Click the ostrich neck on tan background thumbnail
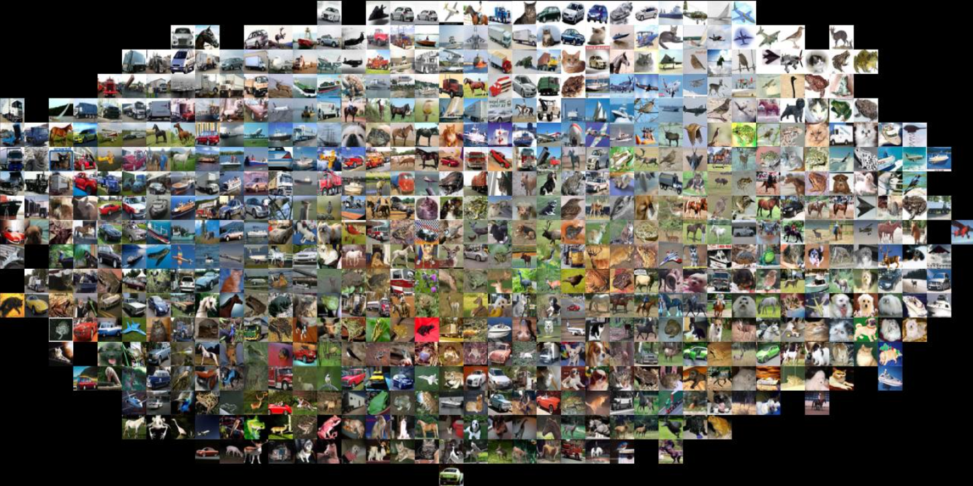The height and width of the screenshot is (486, 973). tap(792, 86)
